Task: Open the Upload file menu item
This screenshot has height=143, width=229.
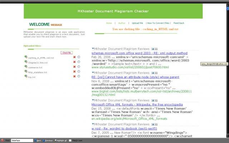Action: point(137,23)
